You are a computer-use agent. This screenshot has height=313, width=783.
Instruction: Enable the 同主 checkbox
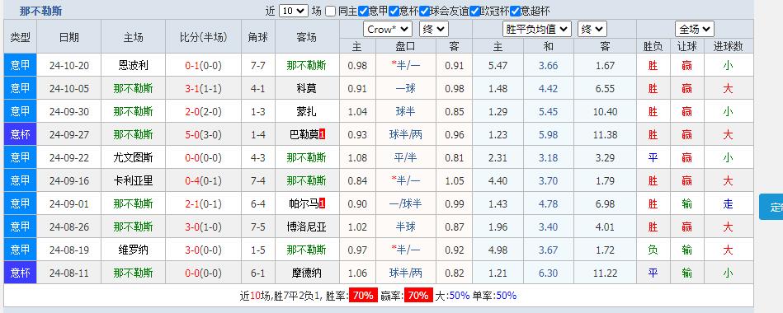pos(330,11)
